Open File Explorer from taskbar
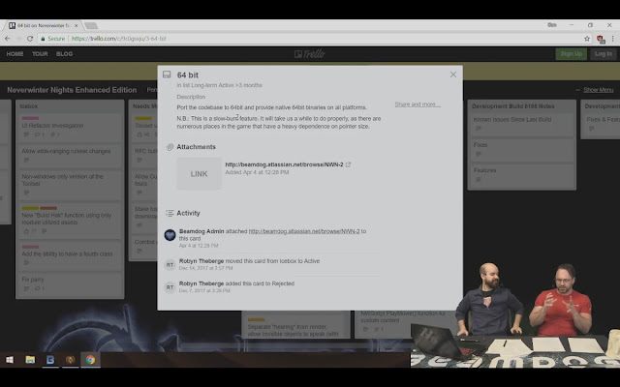 [30, 360]
